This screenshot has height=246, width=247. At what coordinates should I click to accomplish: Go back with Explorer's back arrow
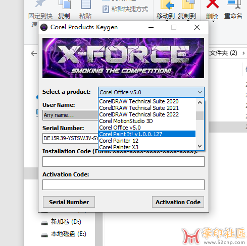coord(34,53)
